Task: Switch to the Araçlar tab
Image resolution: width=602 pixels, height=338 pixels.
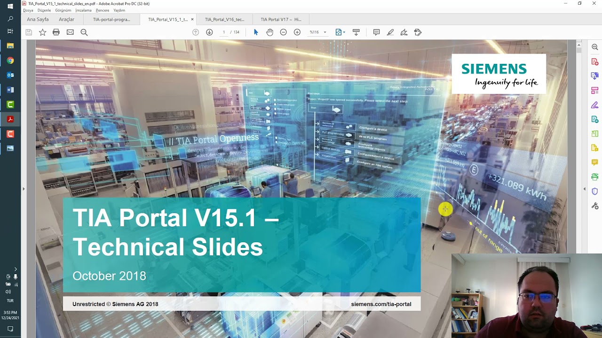Action: pos(67,19)
